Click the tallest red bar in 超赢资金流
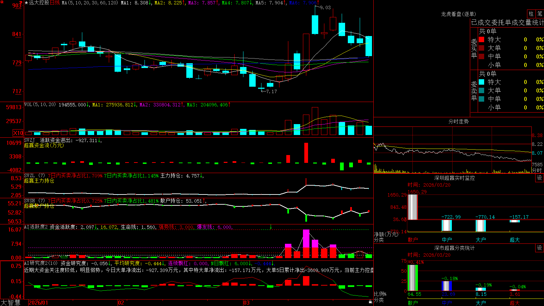544x306 pixels. (x=306, y=153)
